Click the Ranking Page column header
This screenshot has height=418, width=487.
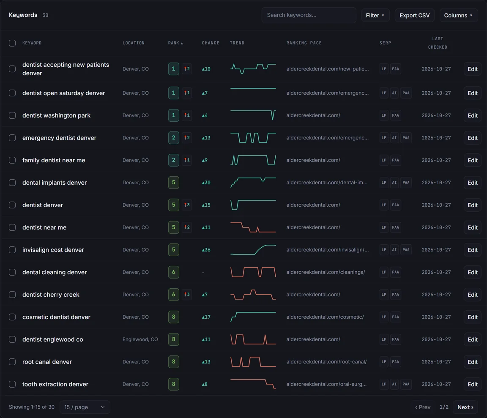coord(304,43)
